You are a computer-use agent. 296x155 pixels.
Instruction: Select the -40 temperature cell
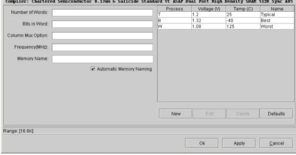pos(243,20)
